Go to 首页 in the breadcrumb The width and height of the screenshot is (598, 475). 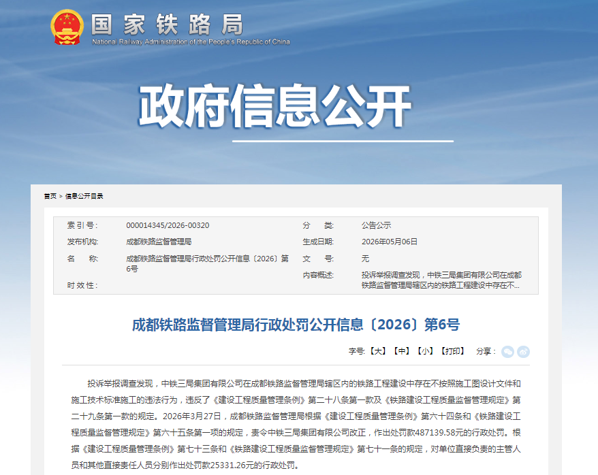pos(50,196)
